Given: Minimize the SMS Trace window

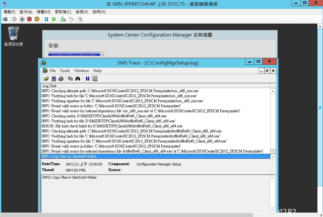Looking at the screenshot, I should 250,62.
